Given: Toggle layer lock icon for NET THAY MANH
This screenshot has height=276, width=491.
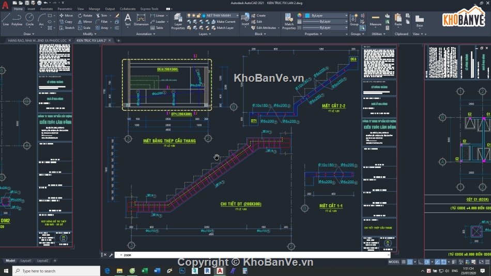Looking at the screenshot, I should point(198,16).
